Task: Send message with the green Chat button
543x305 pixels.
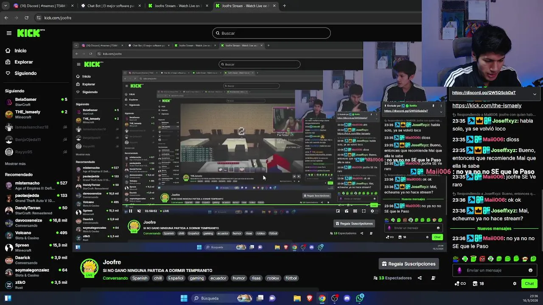Action: click(529, 283)
